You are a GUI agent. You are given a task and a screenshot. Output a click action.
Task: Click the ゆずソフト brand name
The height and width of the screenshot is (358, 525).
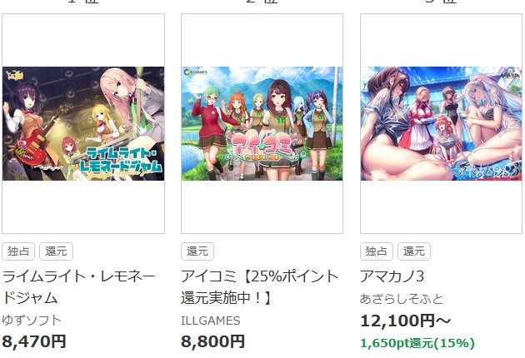point(32,321)
